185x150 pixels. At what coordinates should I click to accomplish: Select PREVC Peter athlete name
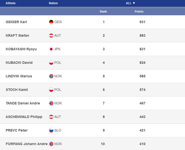point(17,130)
